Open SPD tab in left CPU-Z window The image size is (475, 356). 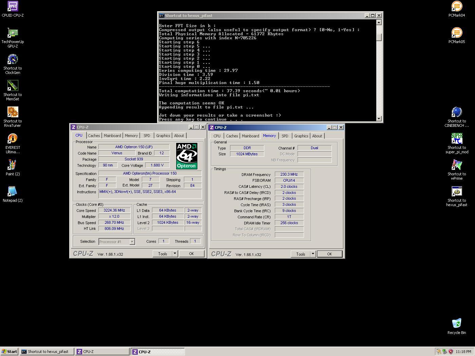click(147, 136)
